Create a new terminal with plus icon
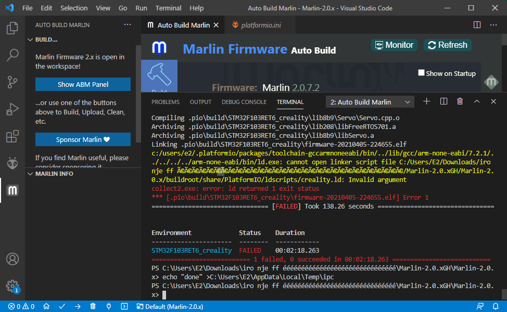The image size is (507, 312). 426,101
